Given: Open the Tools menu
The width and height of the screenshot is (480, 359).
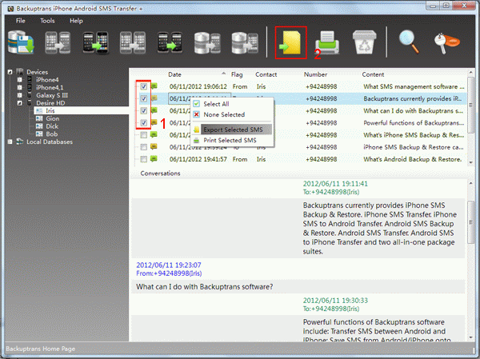Looking at the screenshot, I should point(47,21).
